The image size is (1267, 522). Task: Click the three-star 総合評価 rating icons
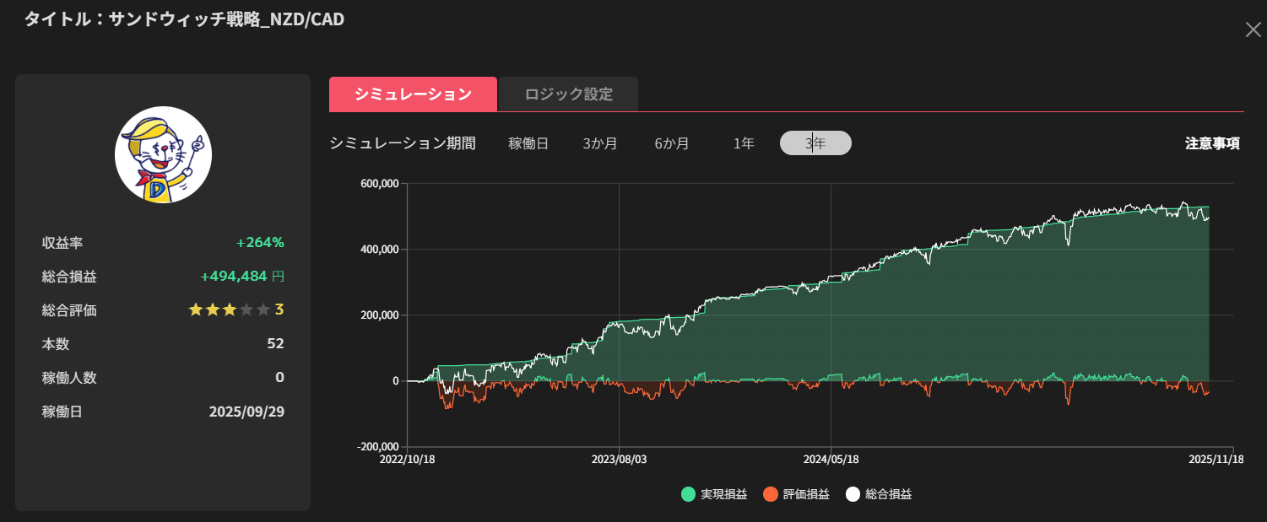(229, 309)
